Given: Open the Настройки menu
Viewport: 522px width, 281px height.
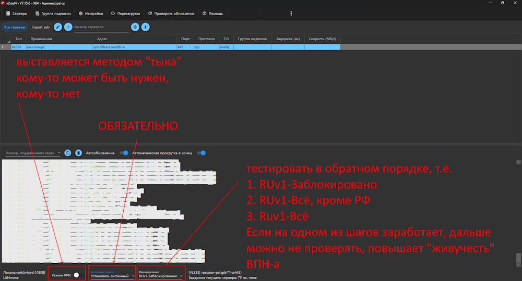Looking at the screenshot, I should coord(91,14).
